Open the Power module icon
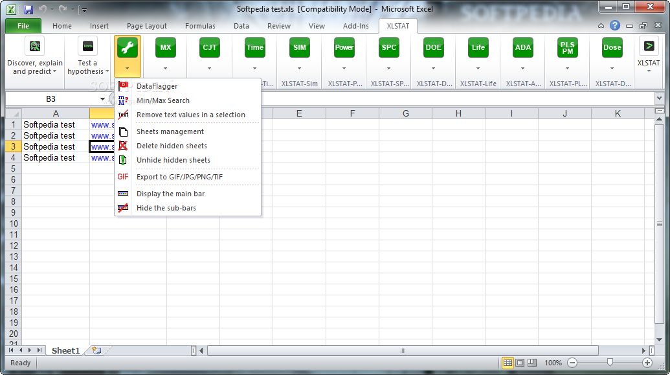Image resolution: width=670 pixels, height=375 pixels. pyautogui.click(x=344, y=47)
